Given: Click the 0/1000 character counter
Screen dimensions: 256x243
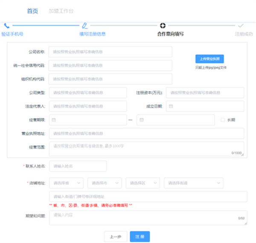Looking at the screenshot, I should pyautogui.click(x=236, y=153).
